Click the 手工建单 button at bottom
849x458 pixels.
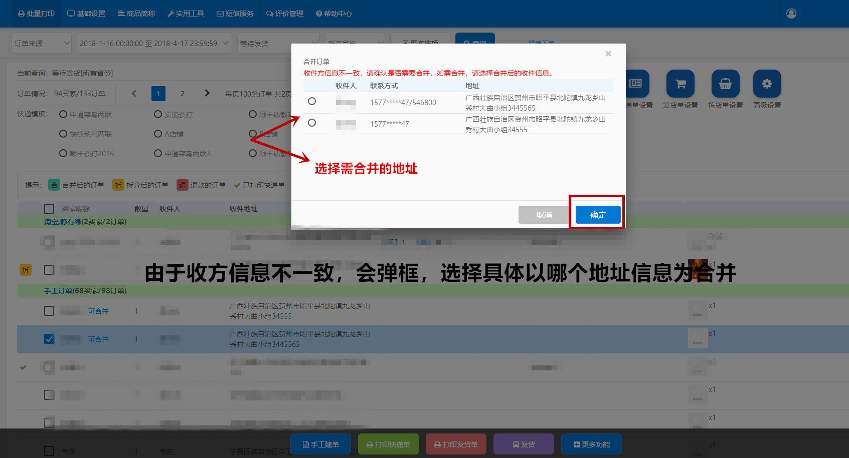[320, 444]
